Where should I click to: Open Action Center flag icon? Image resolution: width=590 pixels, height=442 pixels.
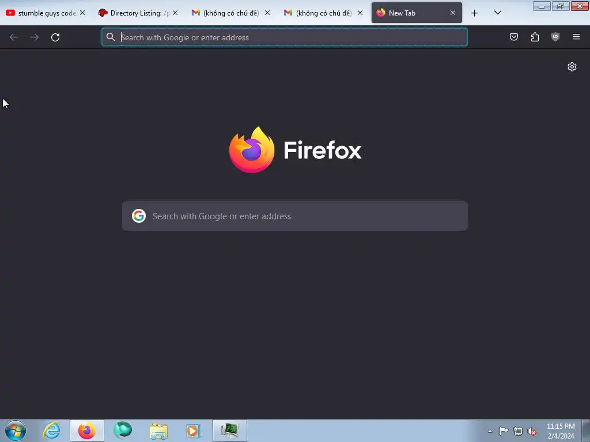pos(504,431)
